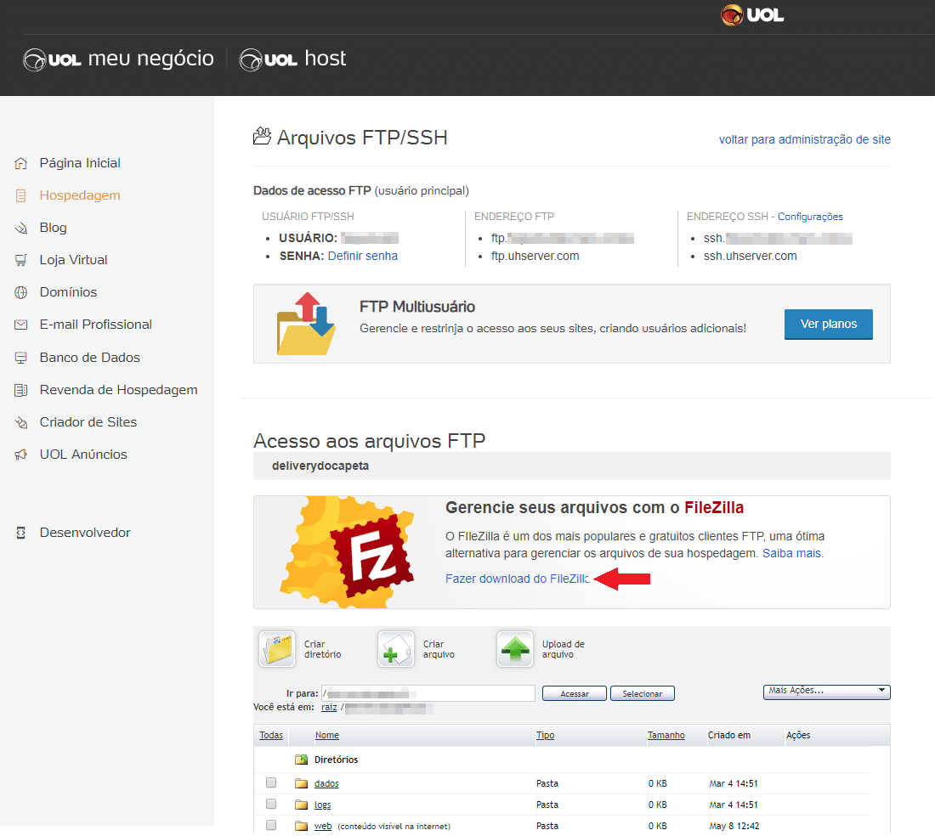This screenshot has width=935, height=836.
Task: Check the box for logs folder
Action: pyautogui.click(x=271, y=804)
